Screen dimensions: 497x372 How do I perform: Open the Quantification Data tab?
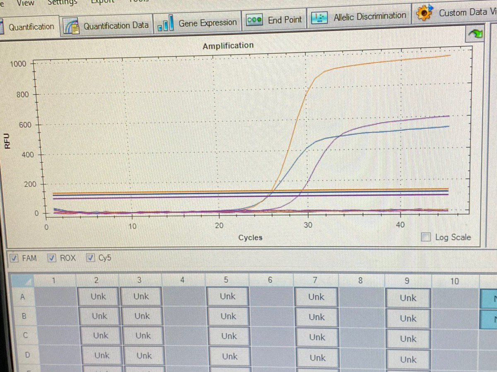pos(107,26)
